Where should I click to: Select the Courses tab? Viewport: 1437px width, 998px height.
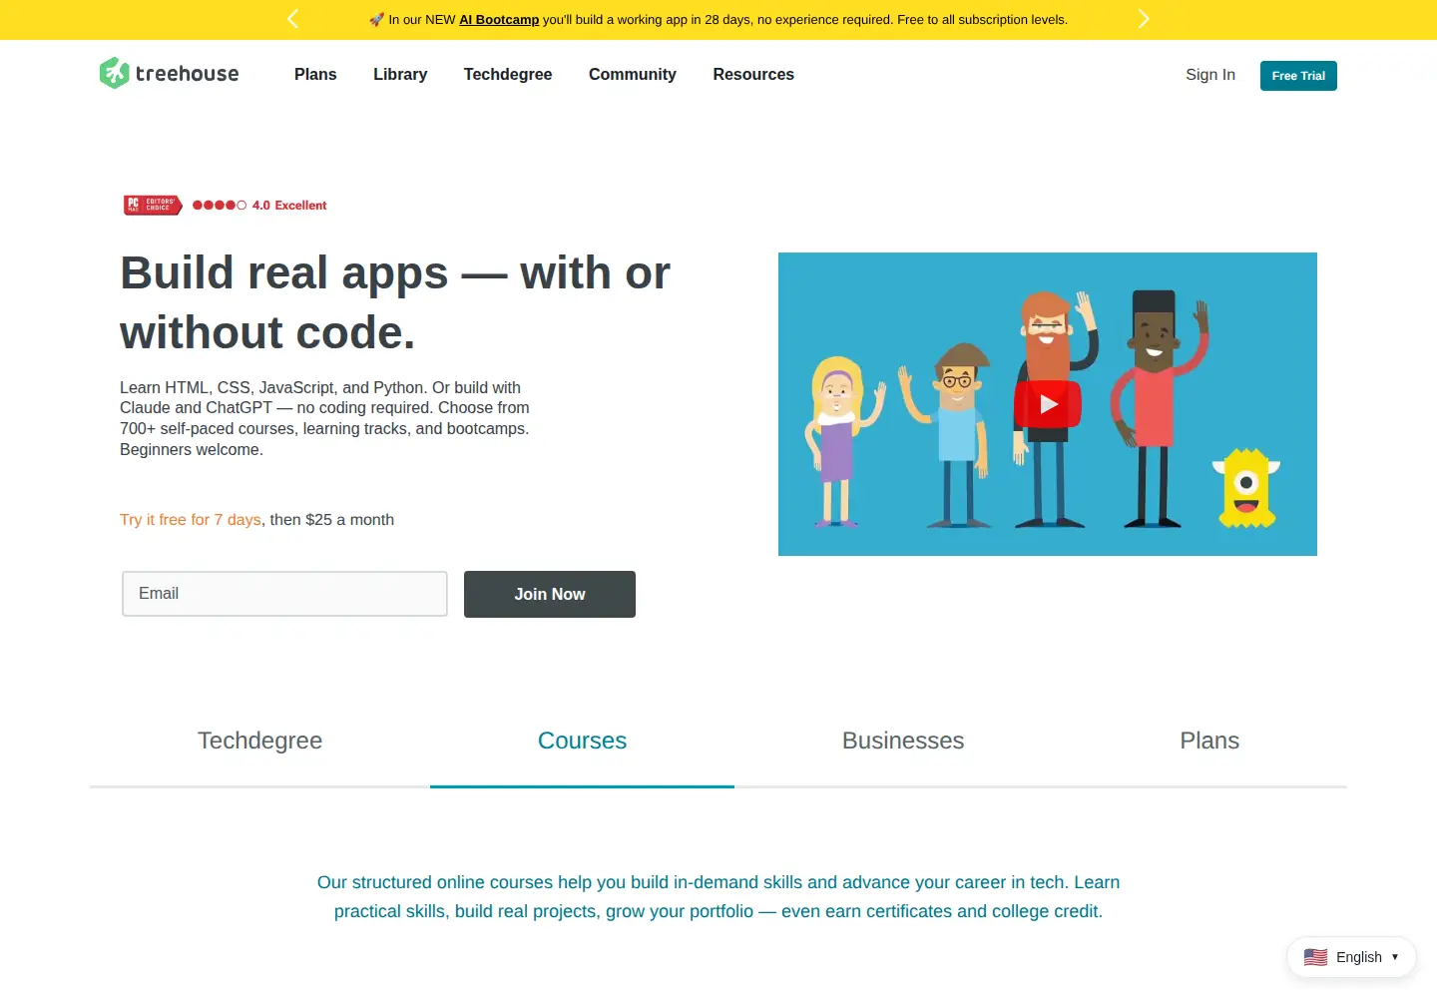tap(582, 741)
